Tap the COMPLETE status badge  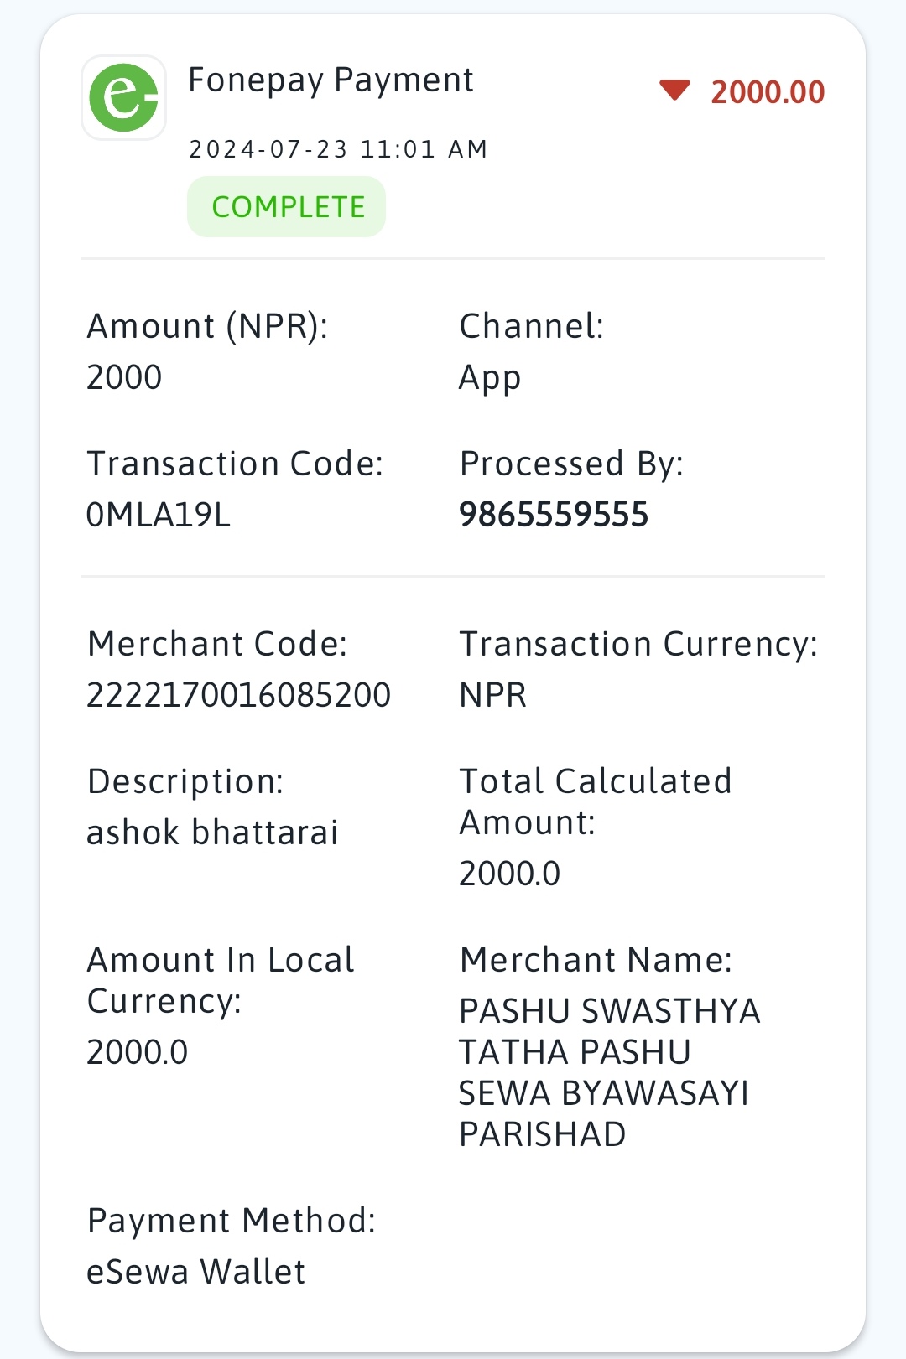(286, 207)
